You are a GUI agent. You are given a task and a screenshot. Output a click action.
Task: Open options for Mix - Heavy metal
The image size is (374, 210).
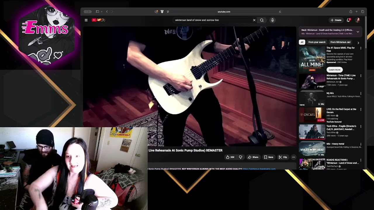361,144
